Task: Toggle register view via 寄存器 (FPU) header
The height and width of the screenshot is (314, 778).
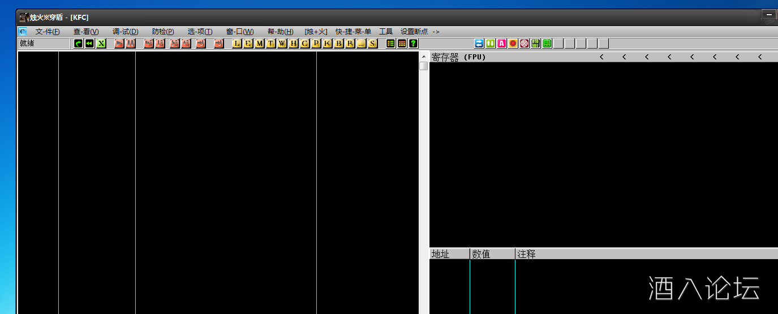Action: (x=459, y=57)
